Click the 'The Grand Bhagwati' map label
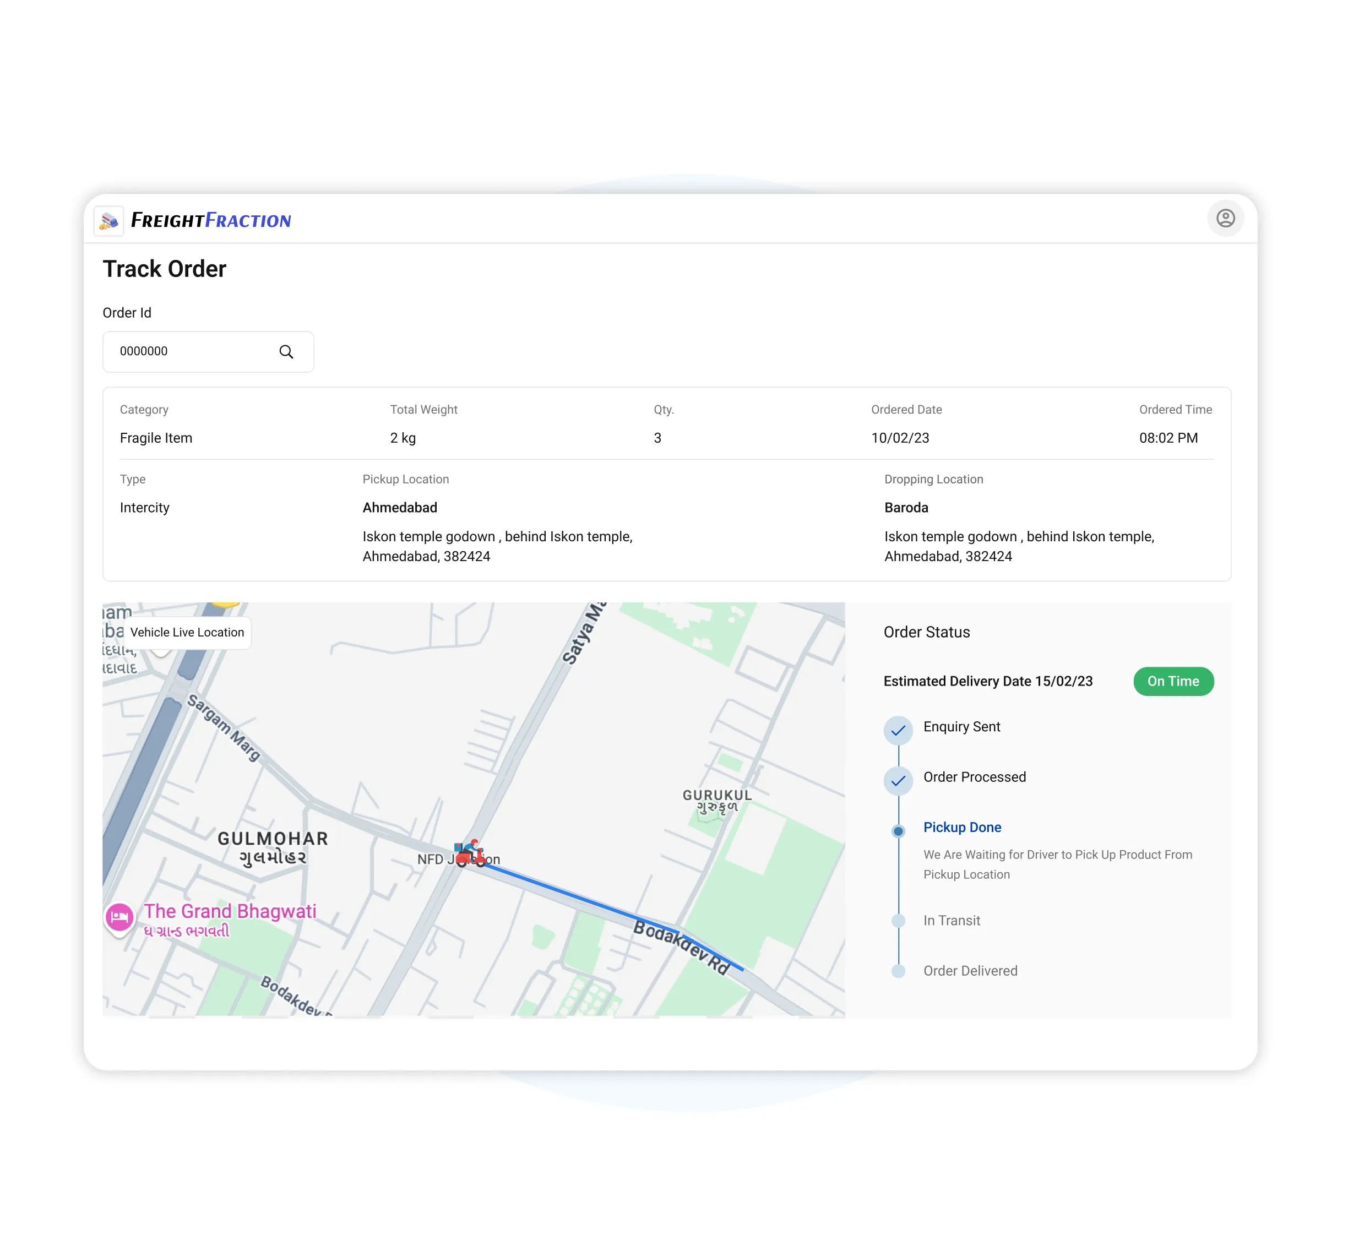The height and width of the screenshot is (1240, 1370). [230, 911]
